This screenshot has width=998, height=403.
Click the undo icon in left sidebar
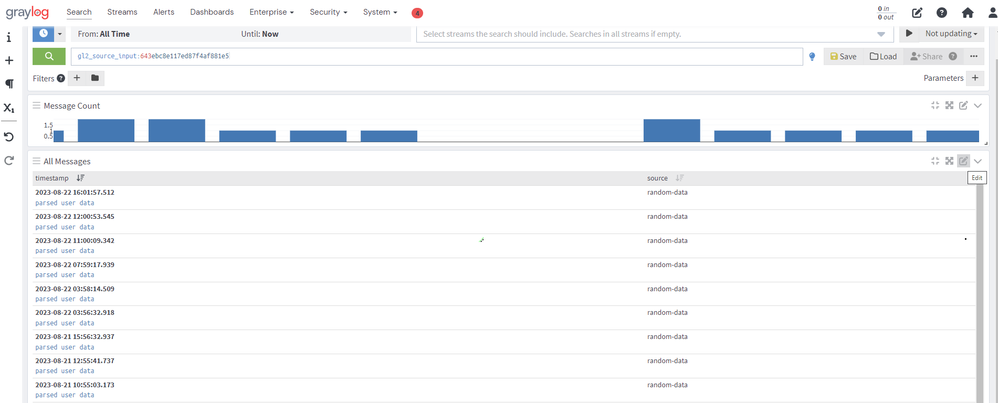(x=9, y=137)
